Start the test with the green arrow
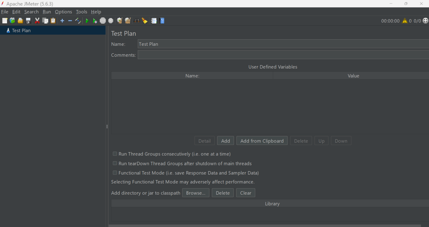This screenshot has width=429, height=227. click(x=87, y=20)
